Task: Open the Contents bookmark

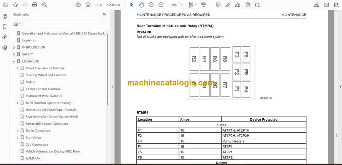Action: point(28,41)
